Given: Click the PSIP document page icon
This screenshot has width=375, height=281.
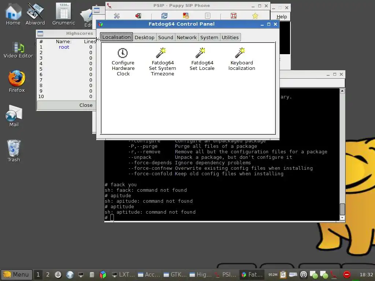Looking at the screenshot, I should pos(208,16).
